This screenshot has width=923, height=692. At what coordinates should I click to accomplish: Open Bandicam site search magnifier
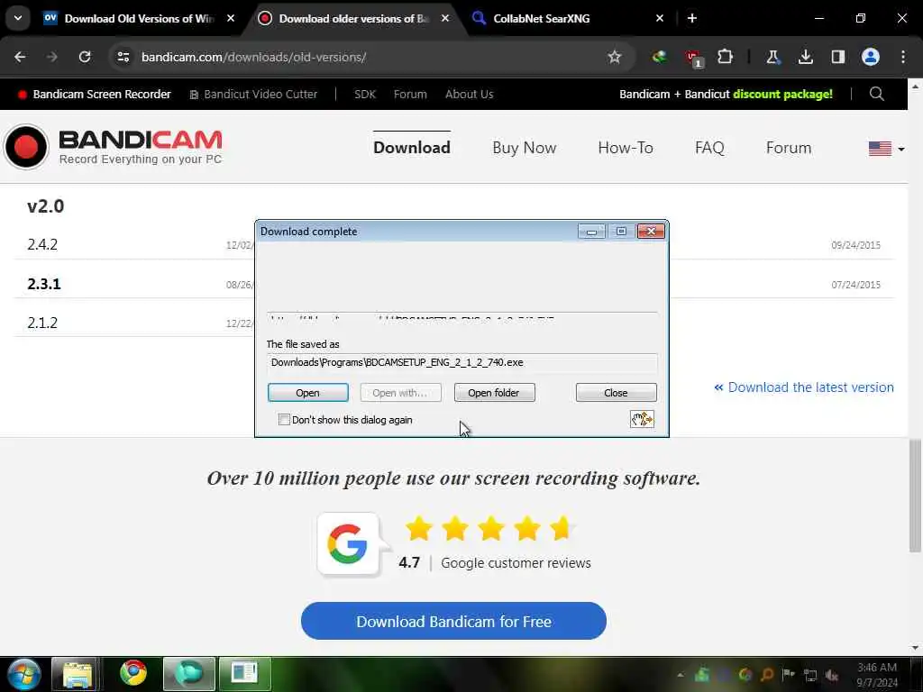click(876, 94)
